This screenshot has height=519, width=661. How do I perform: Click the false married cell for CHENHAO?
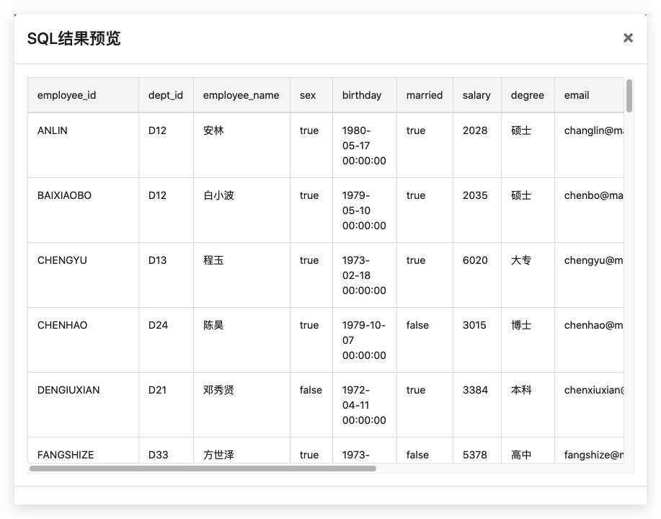[425, 340]
